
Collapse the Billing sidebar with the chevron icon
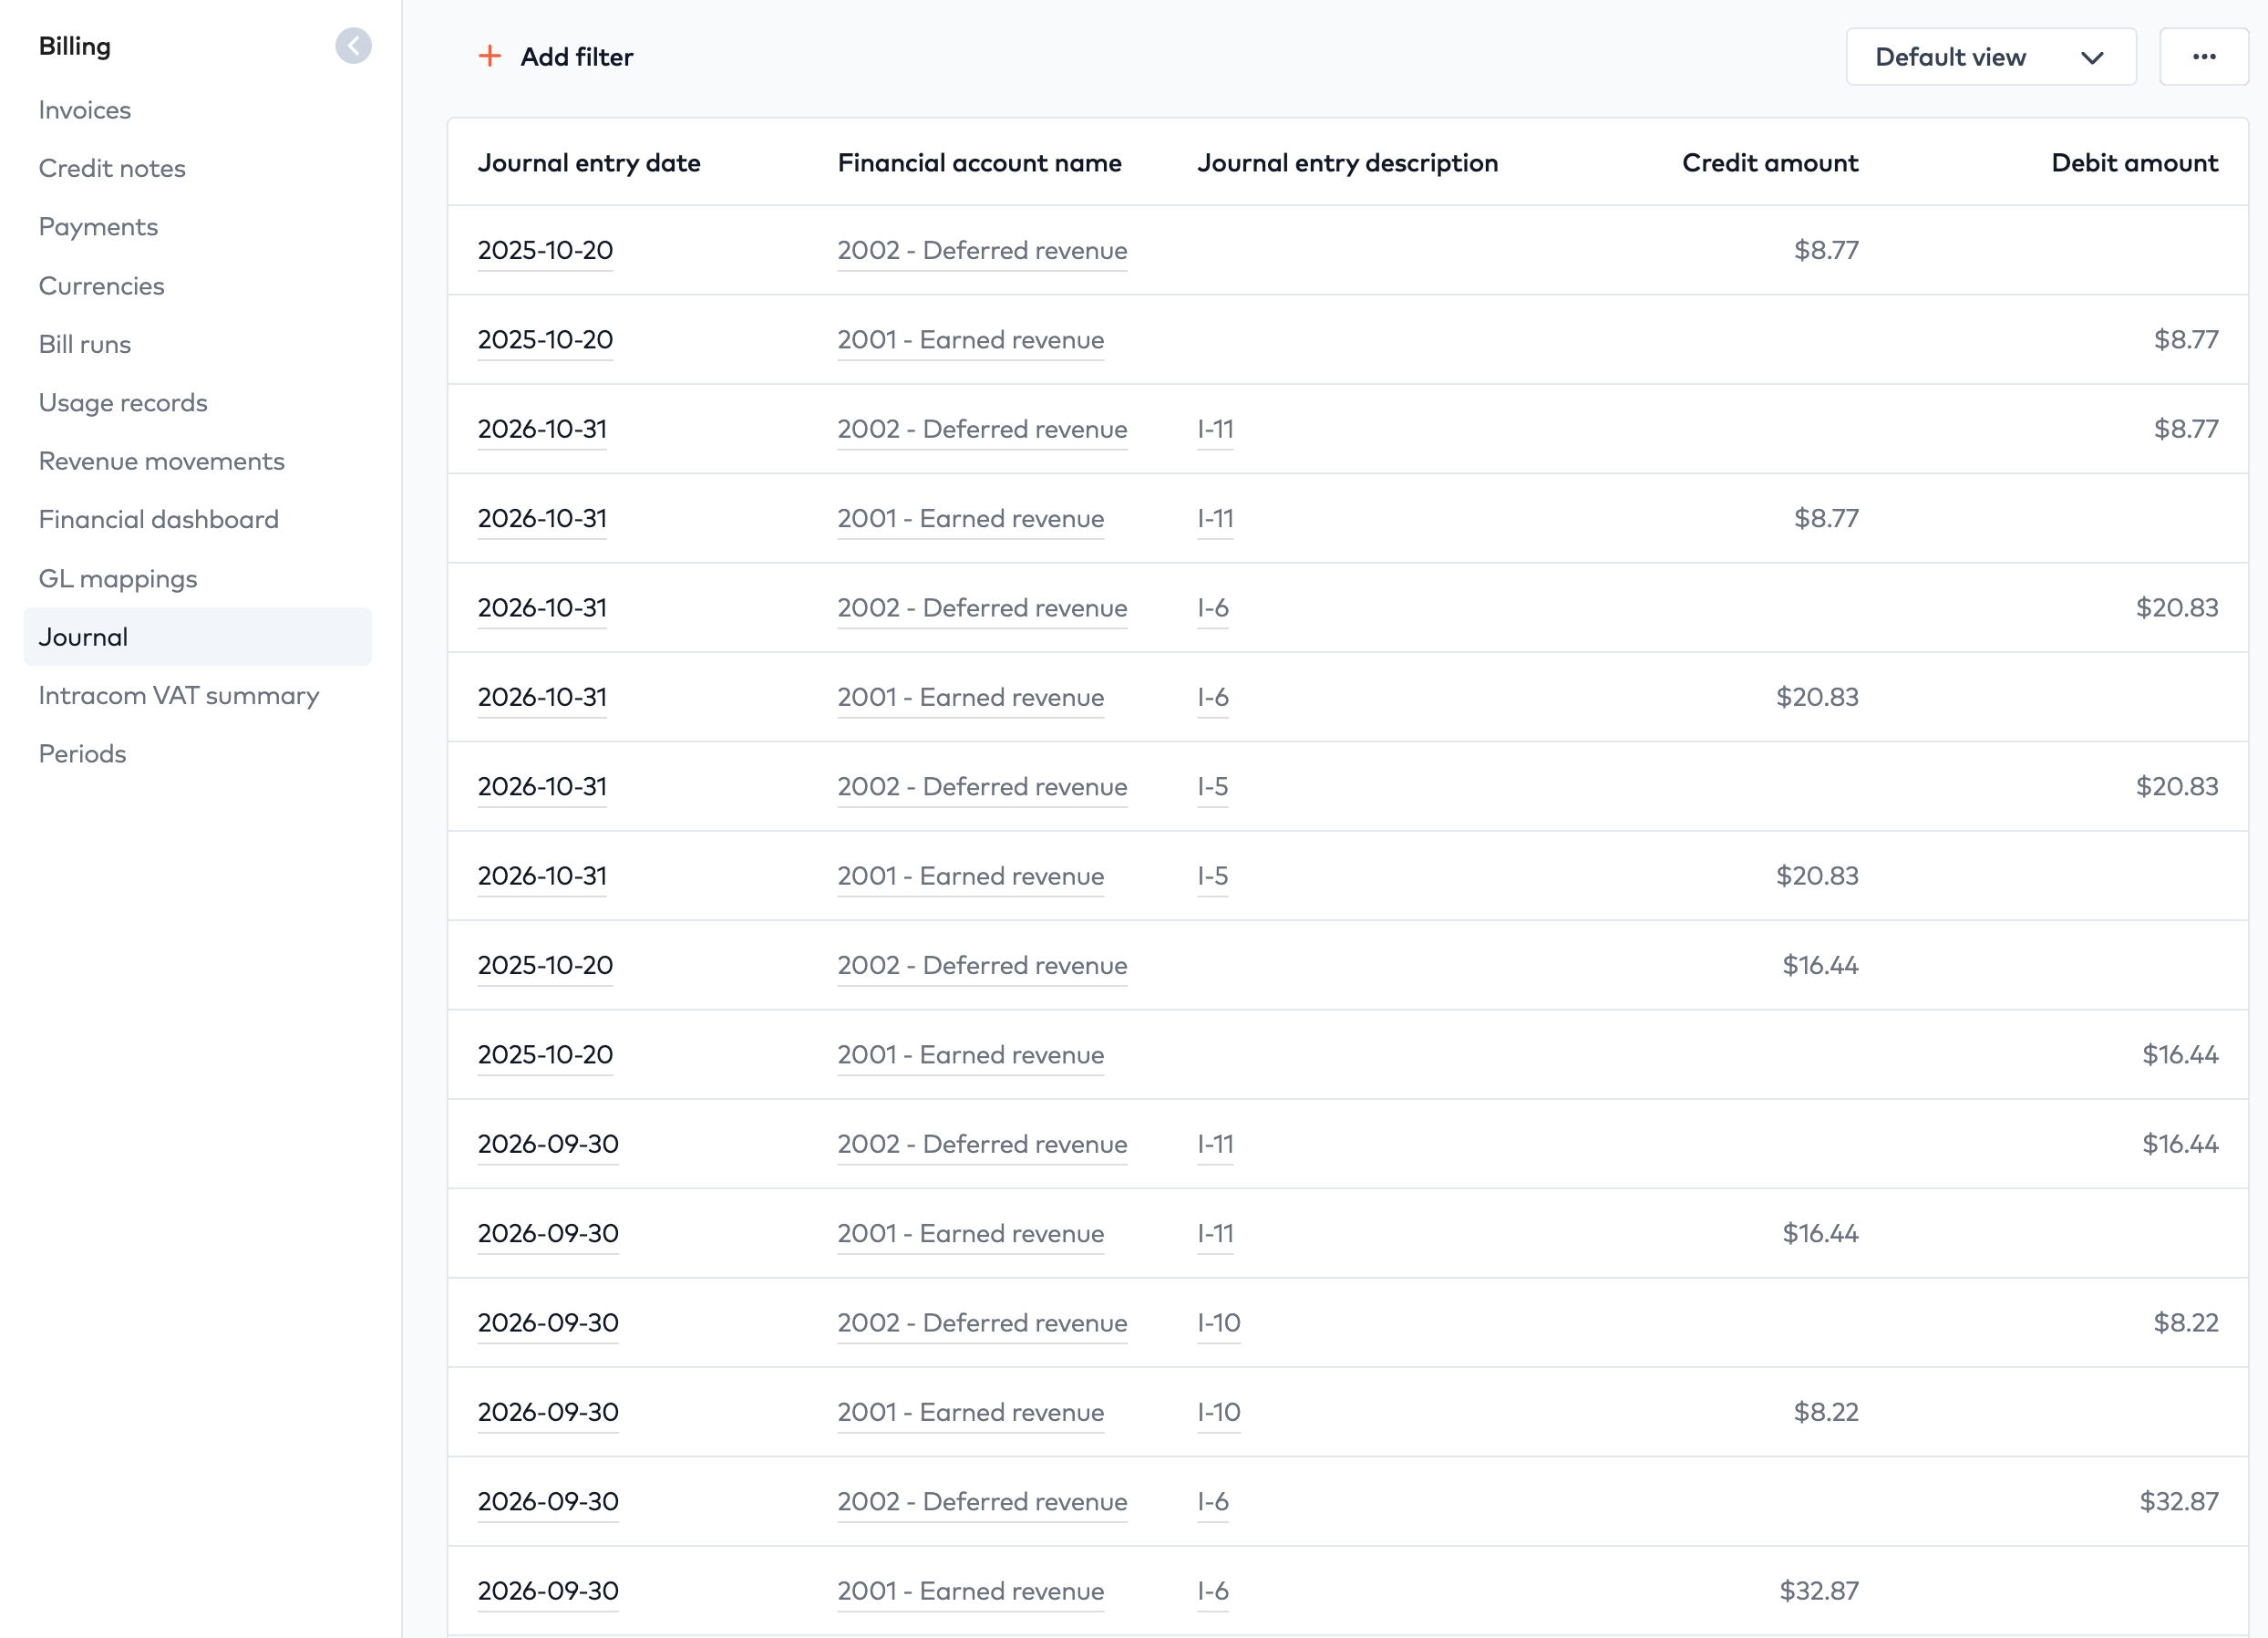pyautogui.click(x=353, y=46)
